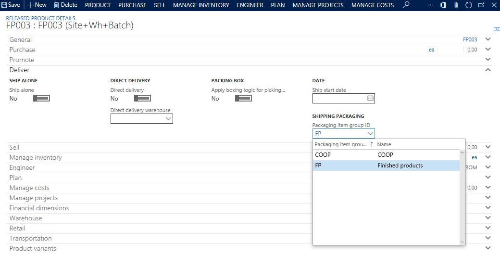
Task: Open the PURCHASE menu tab
Action: (132, 5)
